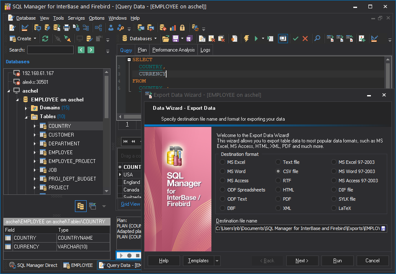Click the refresh icon beside Create

45,39
